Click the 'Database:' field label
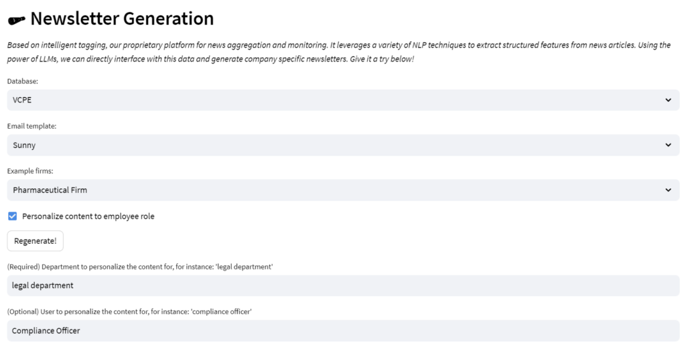Screen dimensions: 686x347 pyautogui.click(x=22, y=81)
